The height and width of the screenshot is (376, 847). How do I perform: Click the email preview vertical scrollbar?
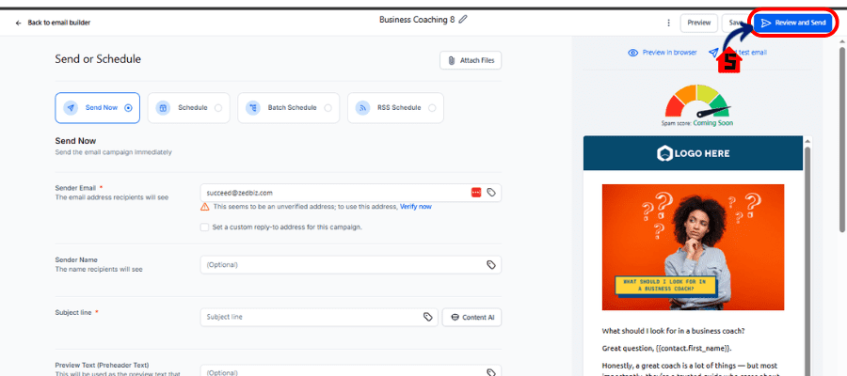(x=807, y=235)
